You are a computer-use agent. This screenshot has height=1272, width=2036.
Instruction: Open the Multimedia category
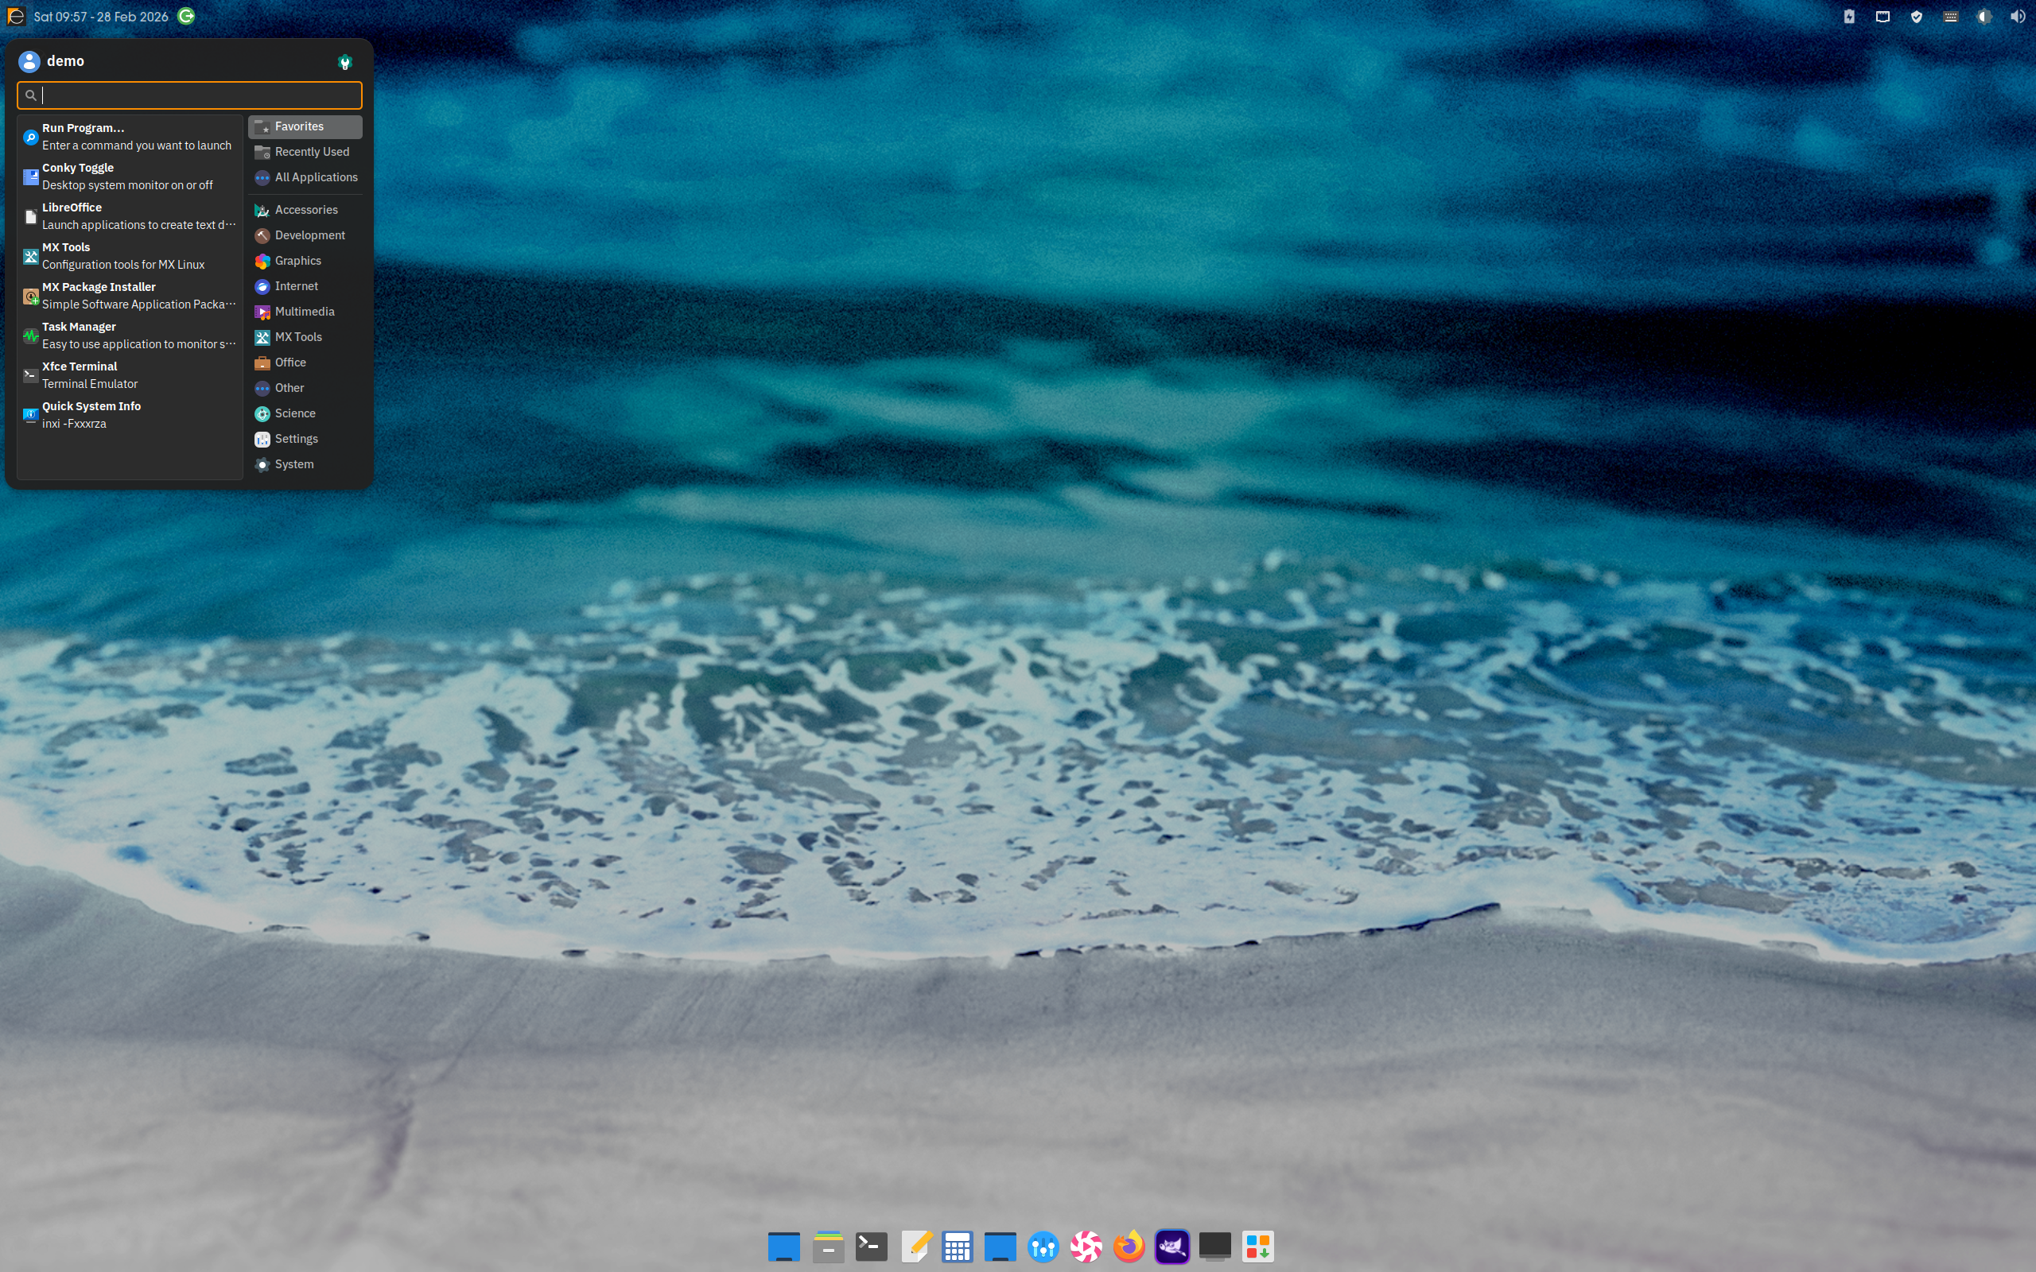coord(305,312)
